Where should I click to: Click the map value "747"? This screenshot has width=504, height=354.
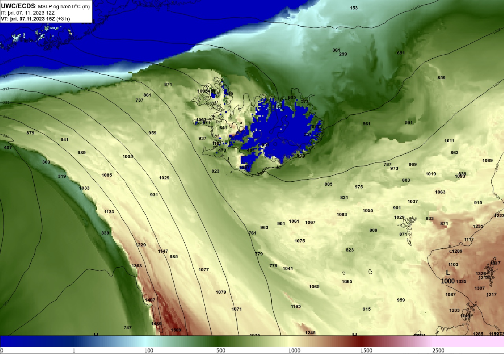click(128, 328)
